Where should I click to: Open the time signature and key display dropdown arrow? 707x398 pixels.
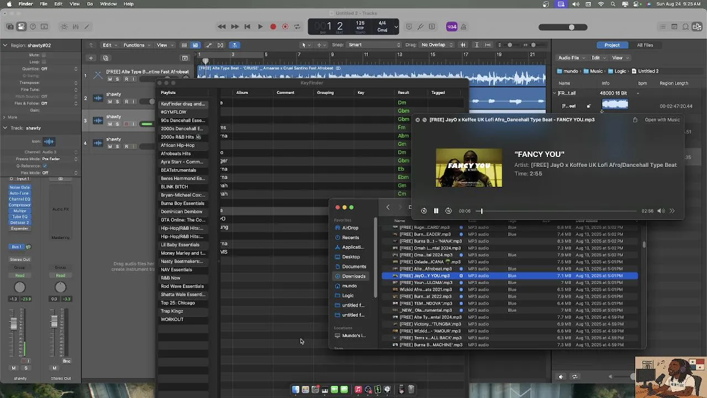396,27
